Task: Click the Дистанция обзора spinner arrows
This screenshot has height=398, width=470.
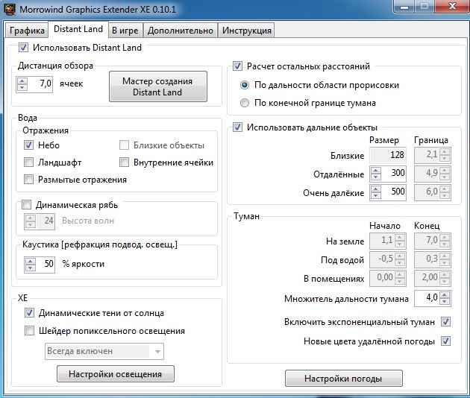Action: tap(22, 84)
